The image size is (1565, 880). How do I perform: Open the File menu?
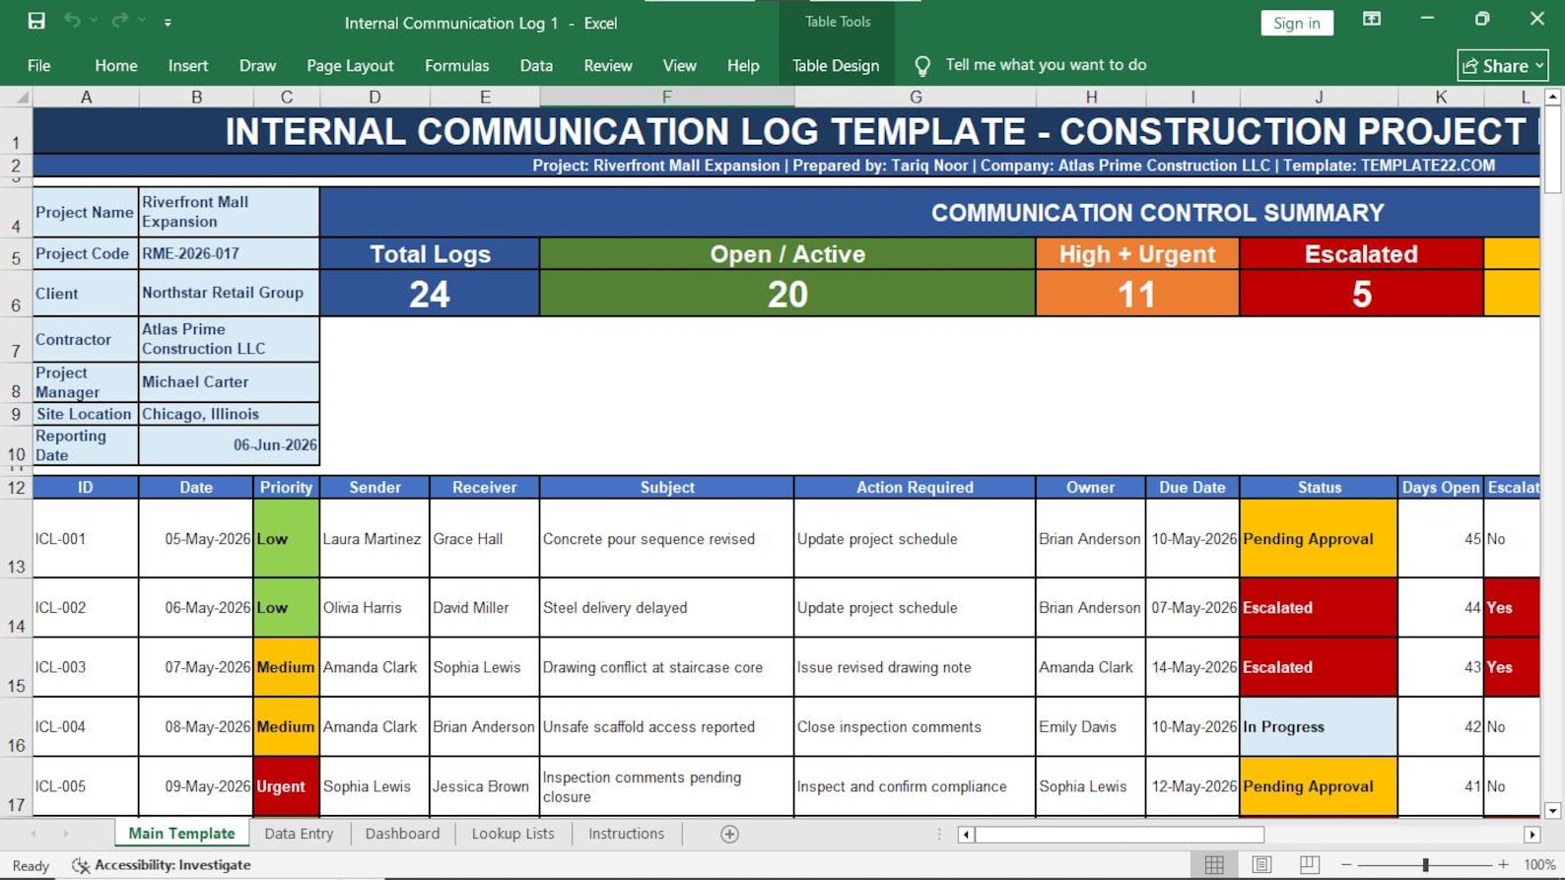[x=39, y=65]
